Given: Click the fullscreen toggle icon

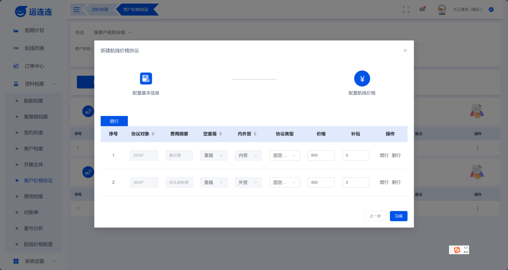Looking at the screenshot, I should click(406, 10).
